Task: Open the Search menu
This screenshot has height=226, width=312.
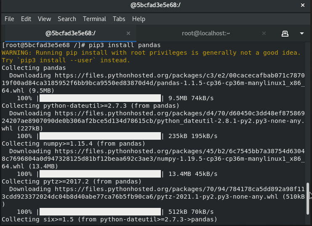Action: [67, 19]
